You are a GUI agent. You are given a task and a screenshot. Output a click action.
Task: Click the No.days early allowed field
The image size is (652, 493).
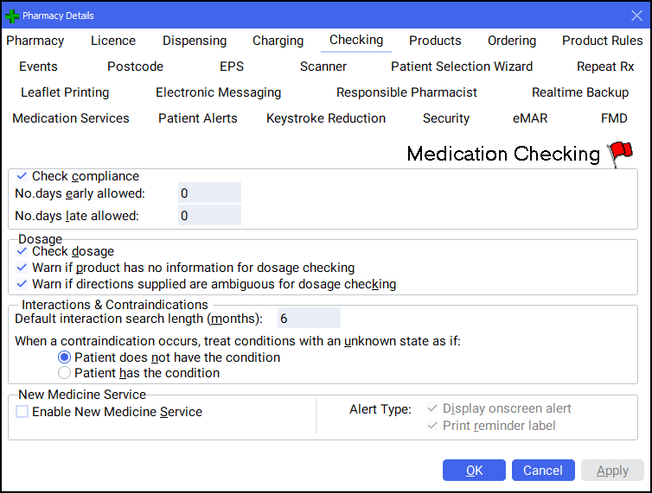tap(209, 193)
